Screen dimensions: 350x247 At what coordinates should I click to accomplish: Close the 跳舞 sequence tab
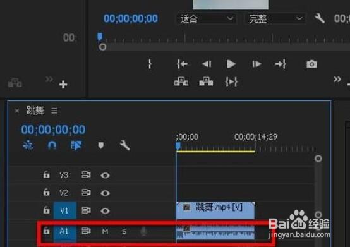16,111
